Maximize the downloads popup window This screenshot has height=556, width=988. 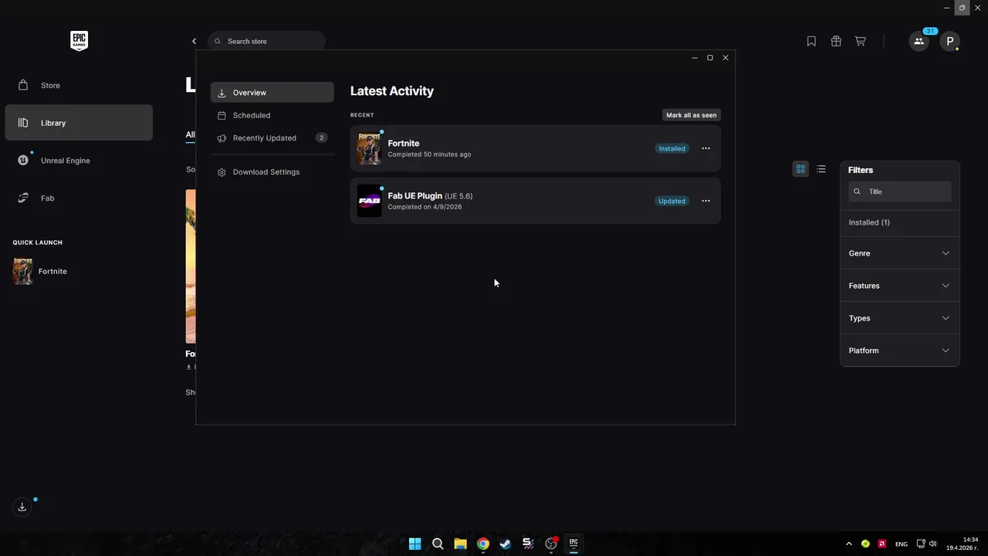710,58
